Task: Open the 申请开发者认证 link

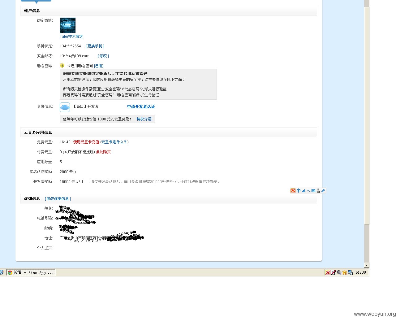Action: pyautogui.click(x=141, y=106)
